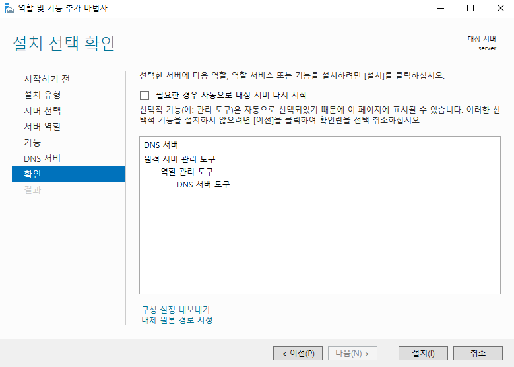Select the DNS 서버 entry in the list
Viewport: 514px width, 367px height.
click(161, 145)
